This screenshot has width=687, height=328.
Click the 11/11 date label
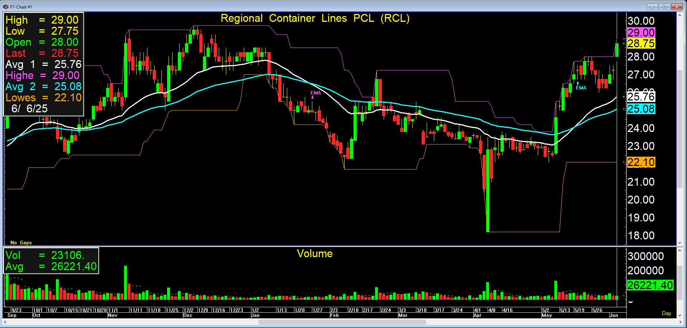pos(136,310)
